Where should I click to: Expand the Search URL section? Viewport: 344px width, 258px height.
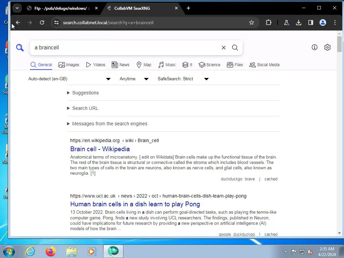click(83, 109)
